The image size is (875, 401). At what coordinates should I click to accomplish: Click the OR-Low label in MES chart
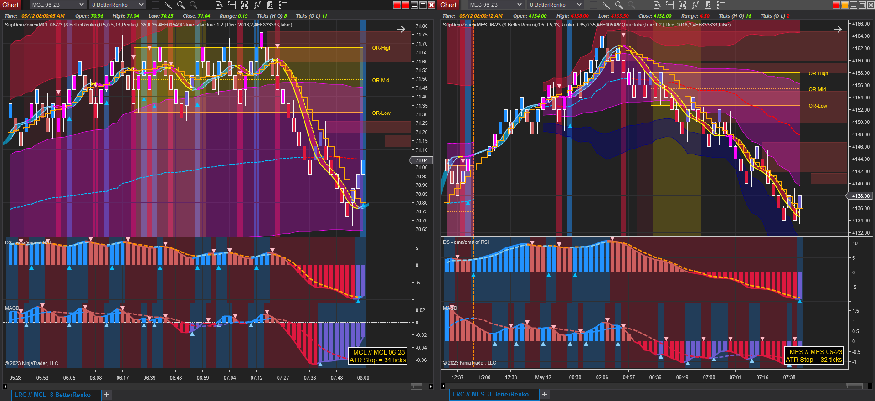tap(818, 106)
